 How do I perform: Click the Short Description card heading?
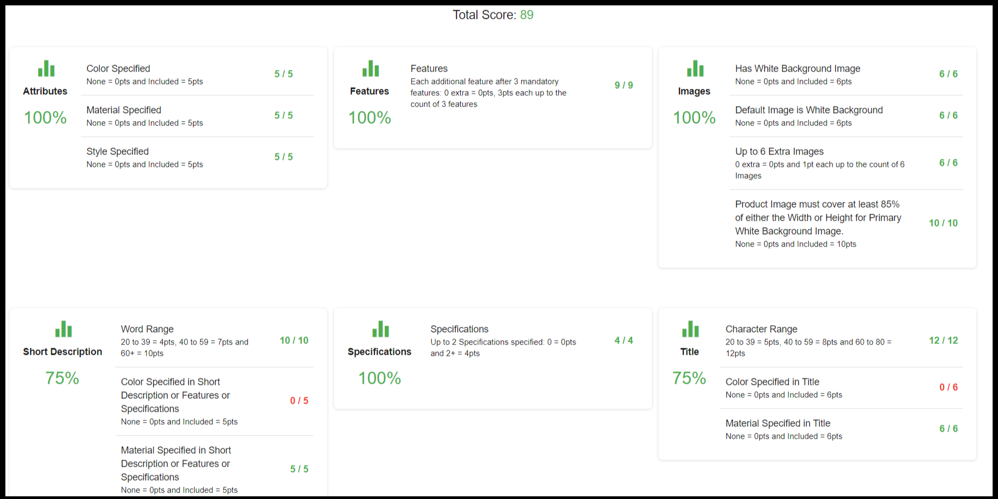pos(63,352)
